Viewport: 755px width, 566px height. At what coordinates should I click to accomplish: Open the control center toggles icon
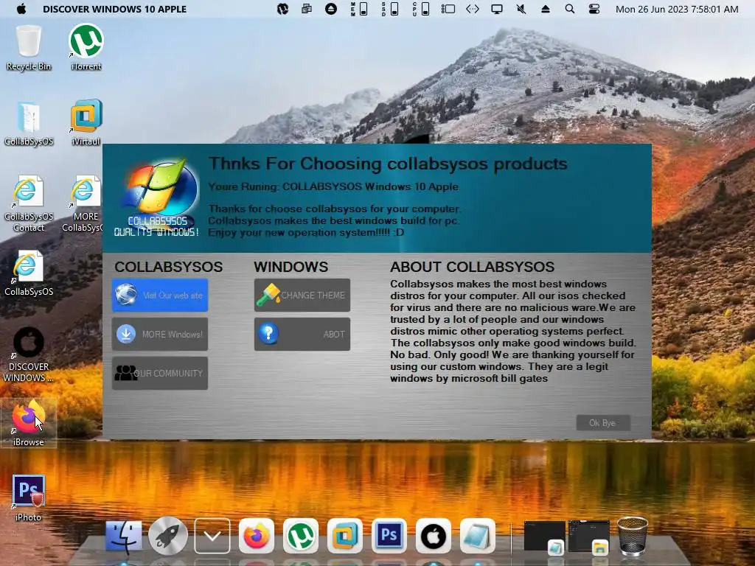tap(594, 9)
